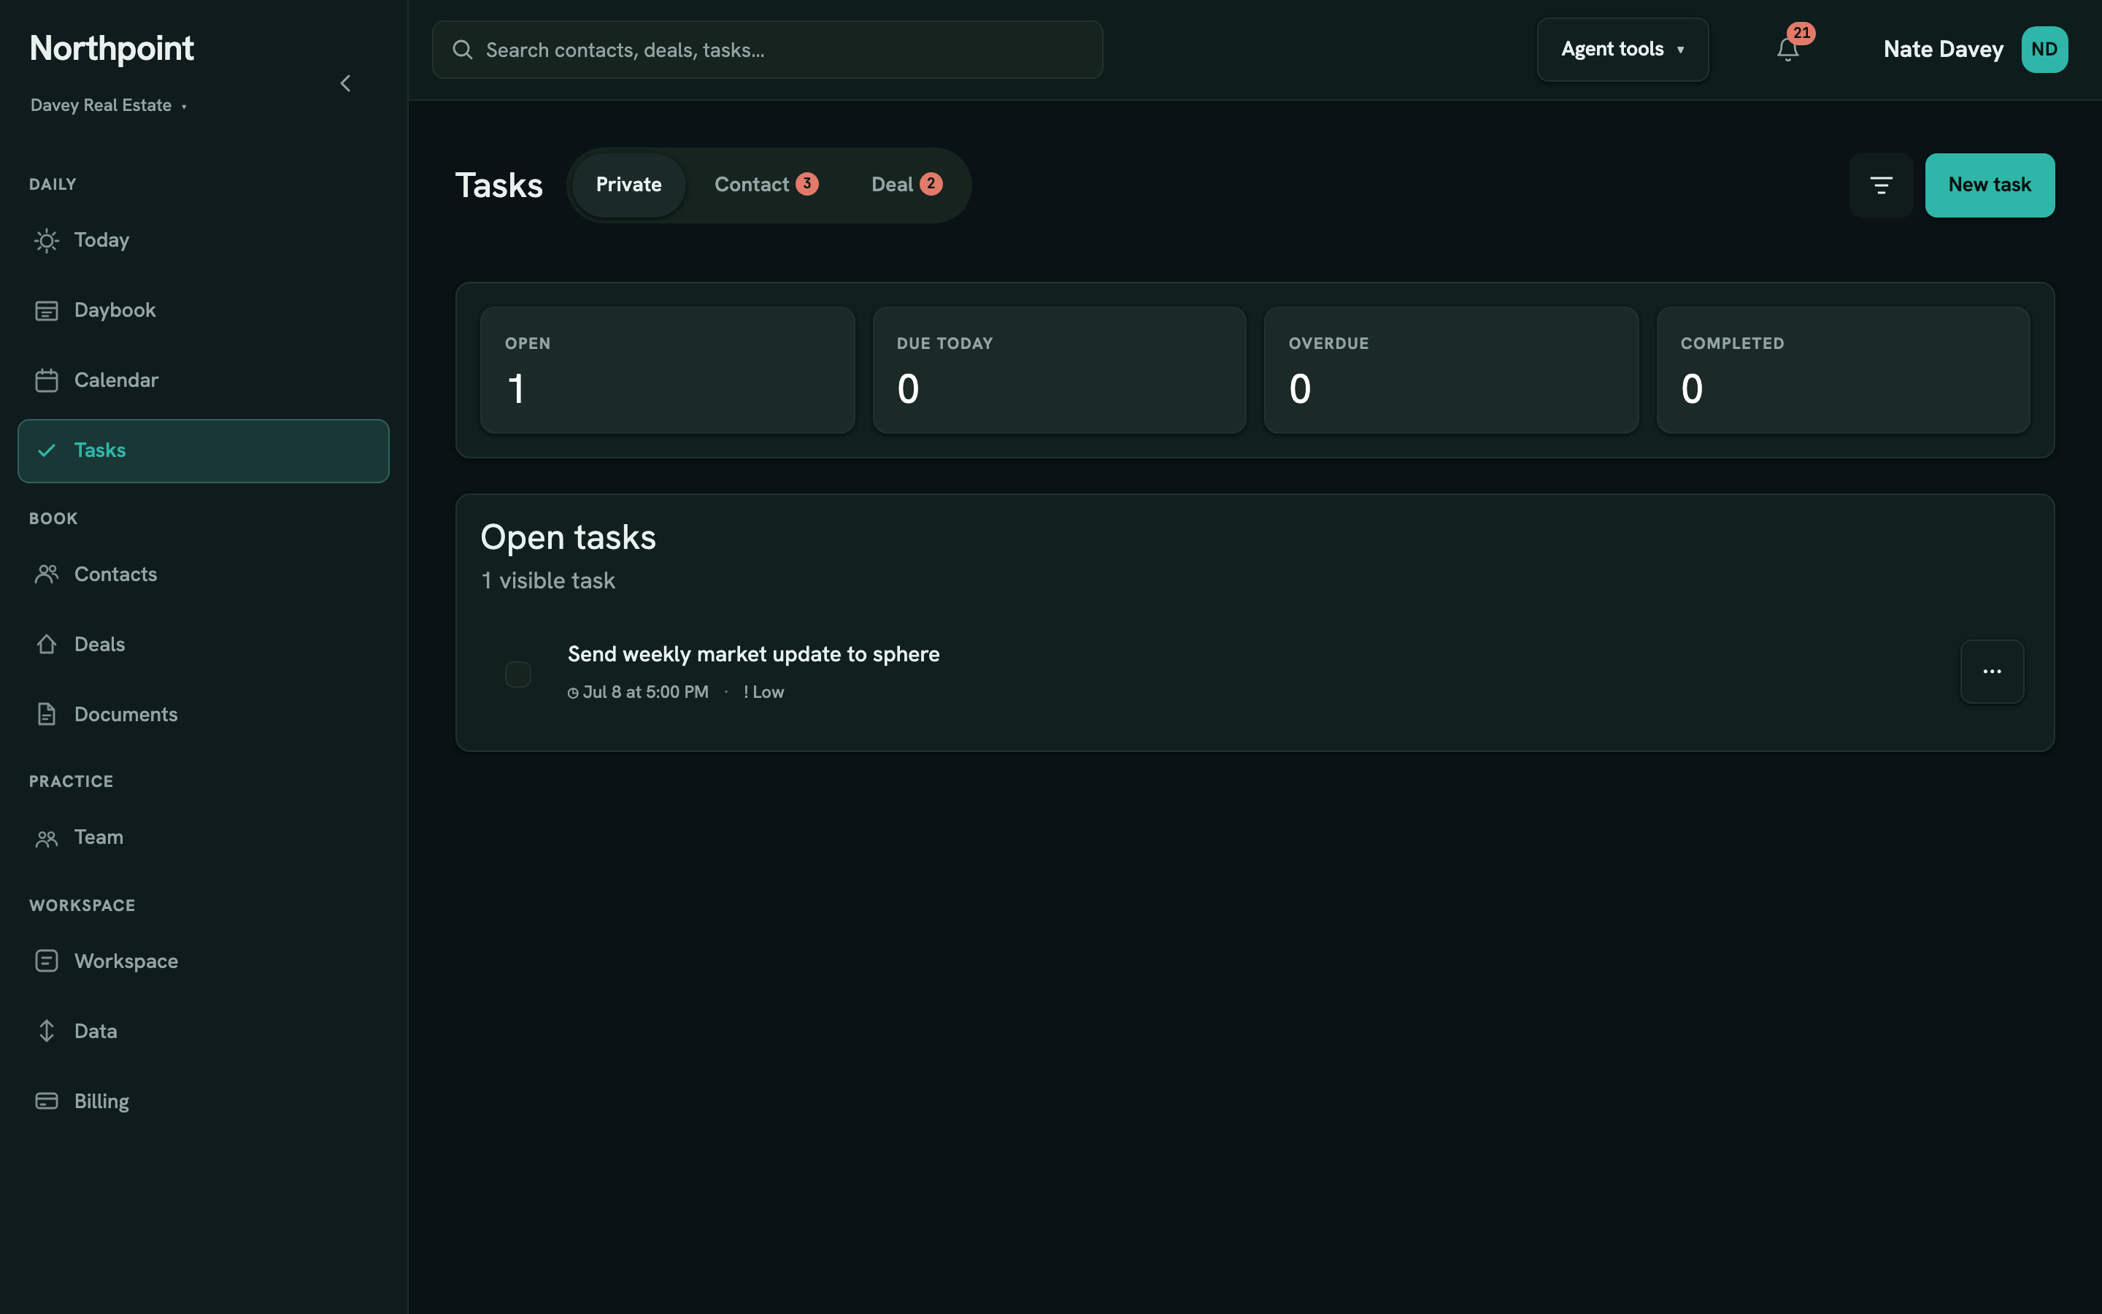This screenshot has height=1314, width=2102.
Task: Click the Documents file icon
Action: [x=47, y=715]
